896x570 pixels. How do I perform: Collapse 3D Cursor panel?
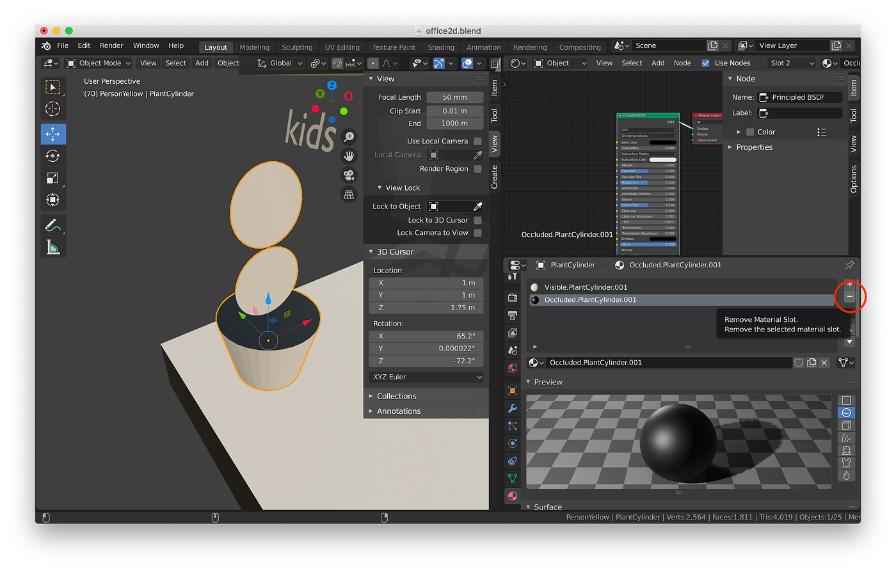[x=426, y=252]
